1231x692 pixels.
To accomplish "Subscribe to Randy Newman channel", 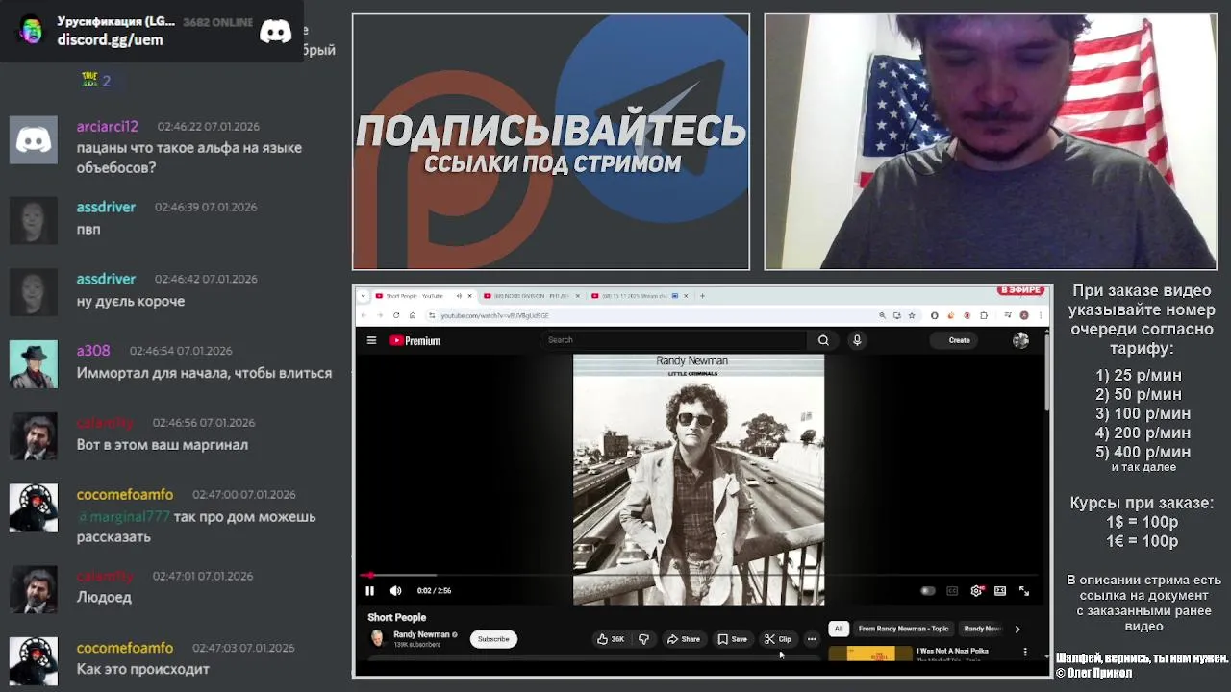I will pyautogui.click(x=493, y=639).
